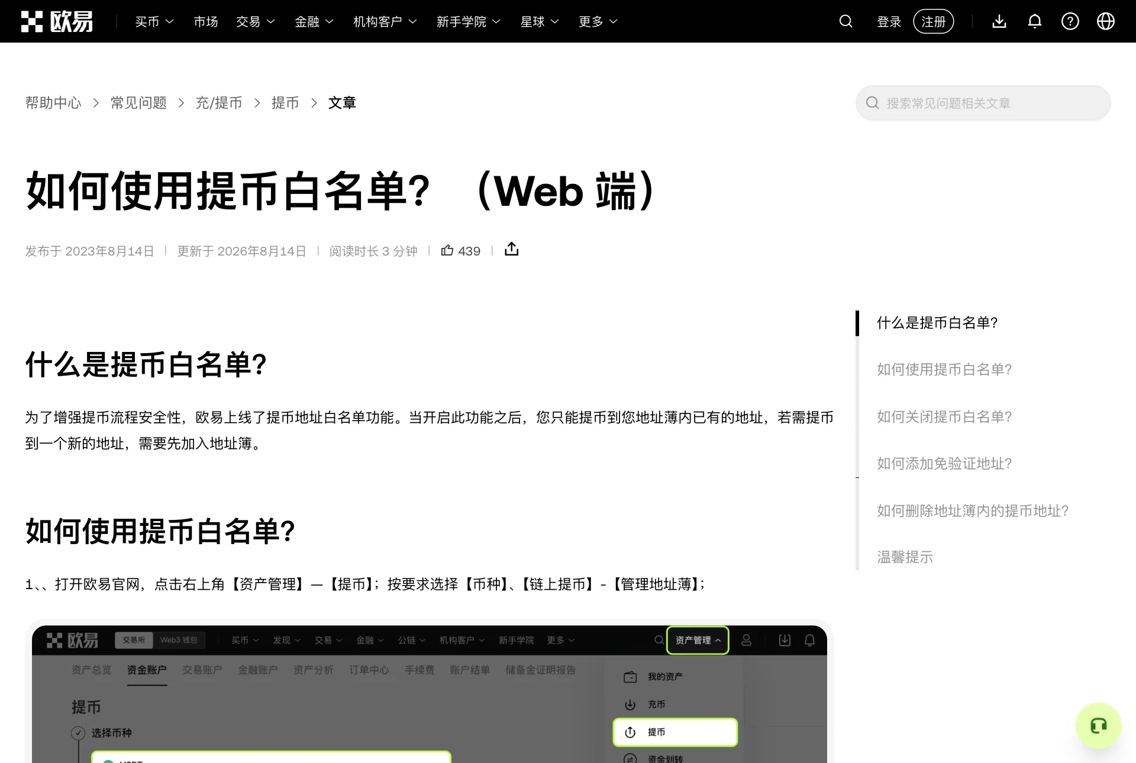Jump to 温馨提示 in the table of contents
Image resolution: width=1136 pixels, height=763 pixels.
905,557
